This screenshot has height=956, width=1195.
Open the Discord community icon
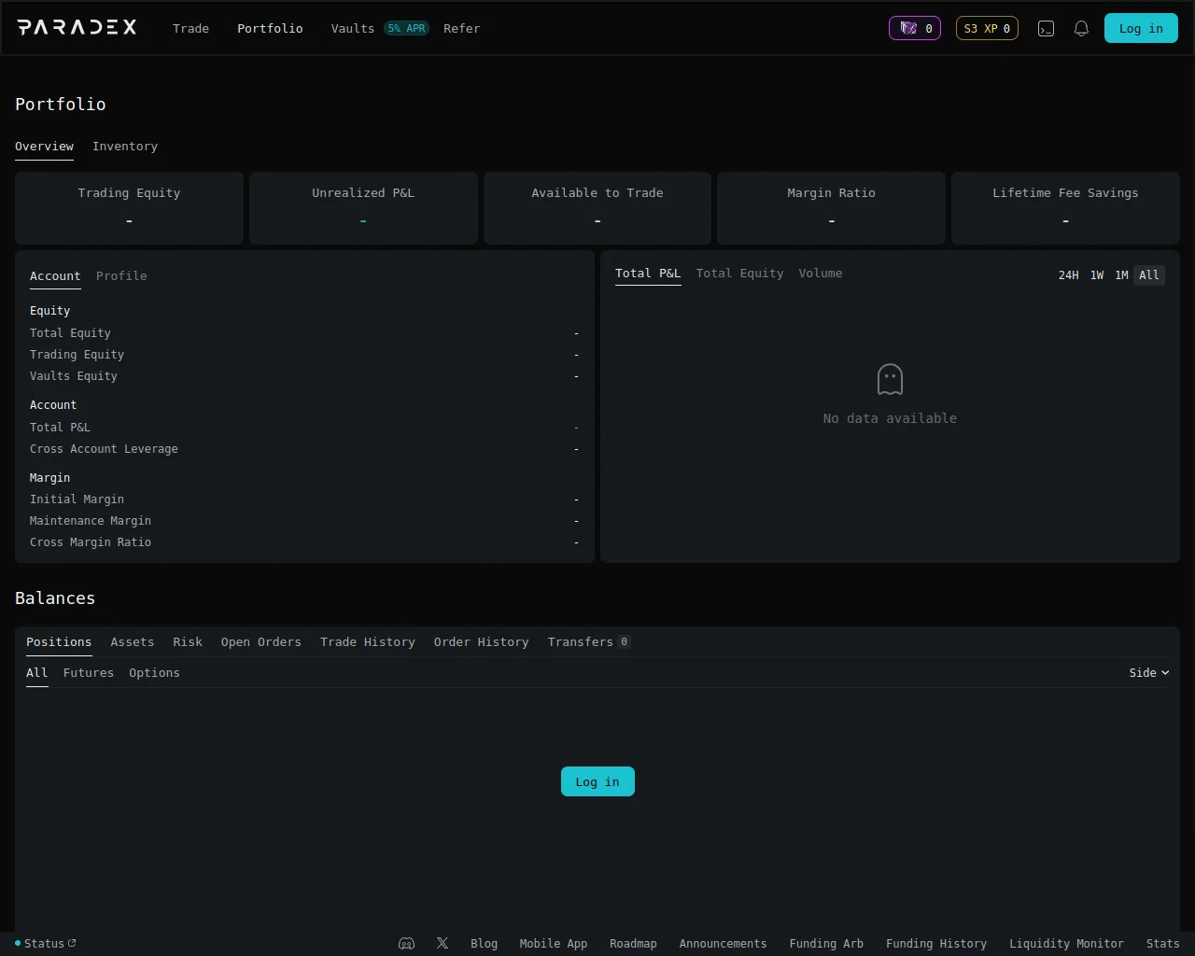(x=406, y=944)
